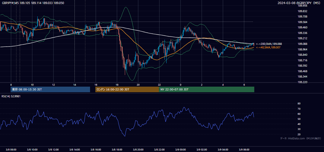
Task: Click the price axis value 188.840
Action: tap(302, 55)
